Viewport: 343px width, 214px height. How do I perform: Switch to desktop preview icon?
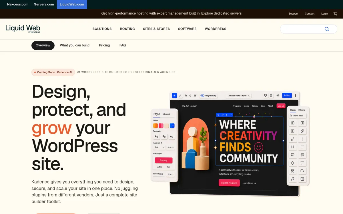(x=266, y=96)
